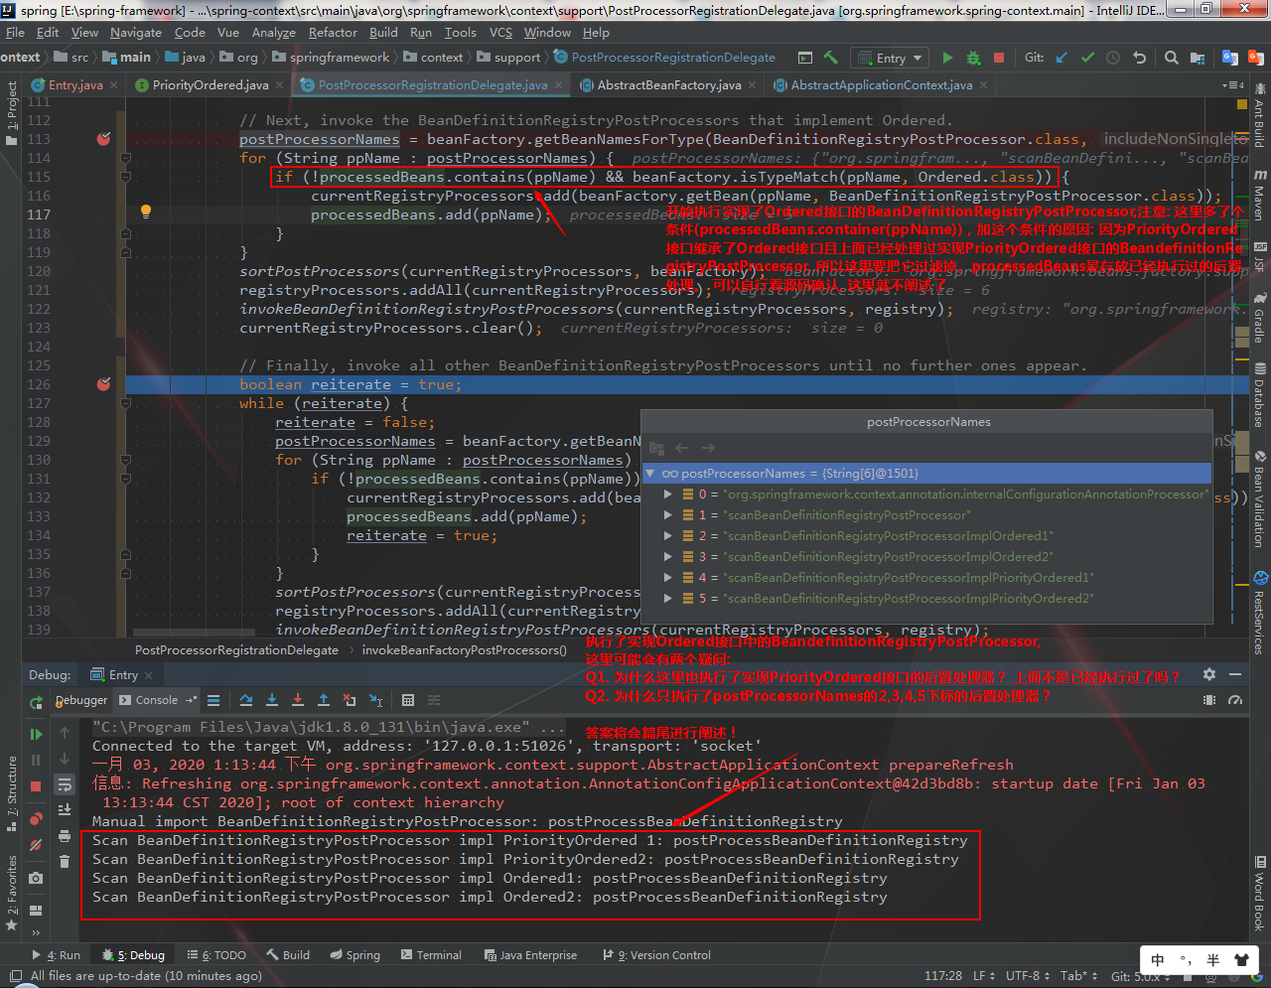Click the Build Project hammer icon
The width and height of the screenshot is (1271, 988).
831,58
